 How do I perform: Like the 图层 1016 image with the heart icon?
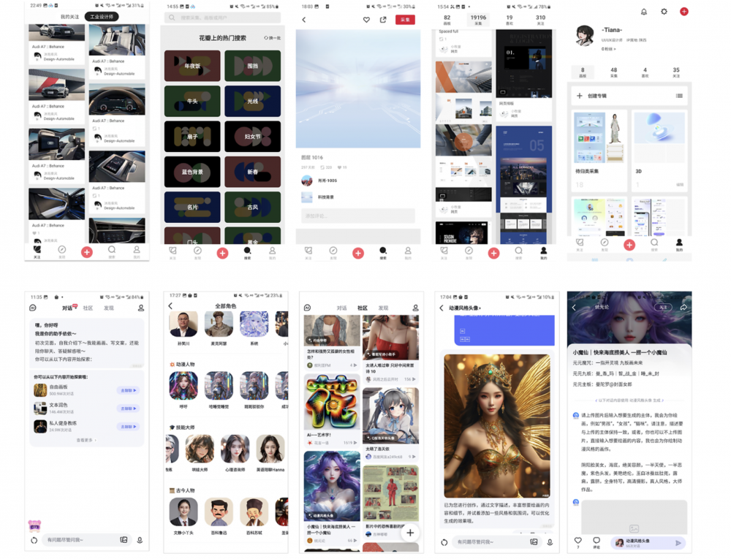[x=366, y=20]
